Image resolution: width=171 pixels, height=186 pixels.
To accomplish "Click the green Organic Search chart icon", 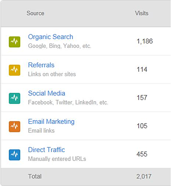I will pos(15,42).
